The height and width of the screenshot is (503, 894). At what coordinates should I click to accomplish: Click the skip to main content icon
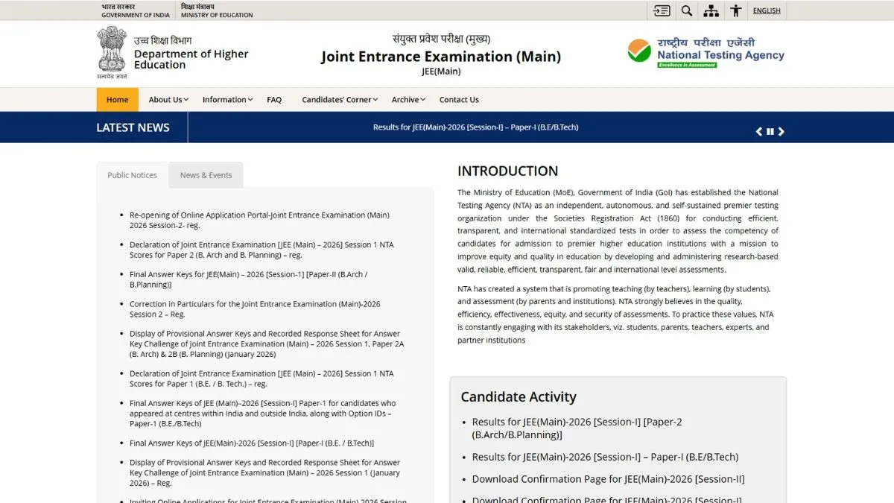coord(662,10)
